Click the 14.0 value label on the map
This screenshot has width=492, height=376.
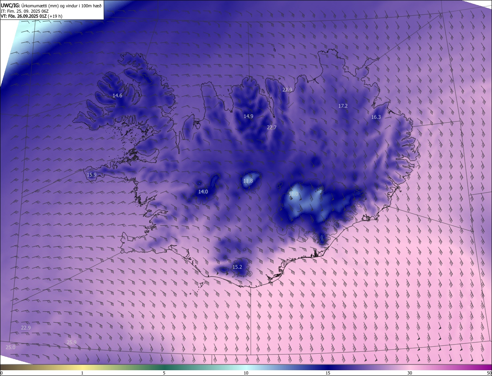point(203,191)
